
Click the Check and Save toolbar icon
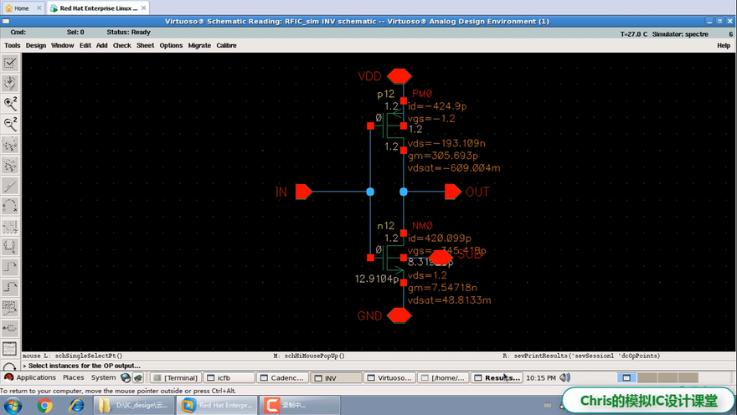[x=10, y=63]
